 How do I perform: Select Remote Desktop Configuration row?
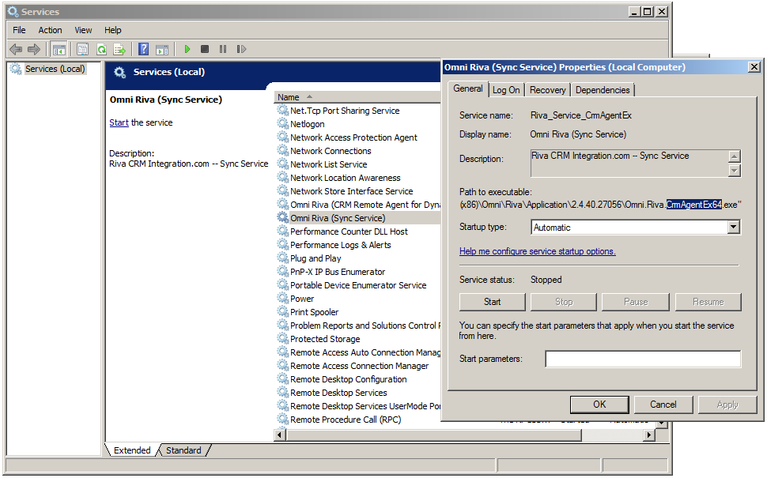coord(357,379)
